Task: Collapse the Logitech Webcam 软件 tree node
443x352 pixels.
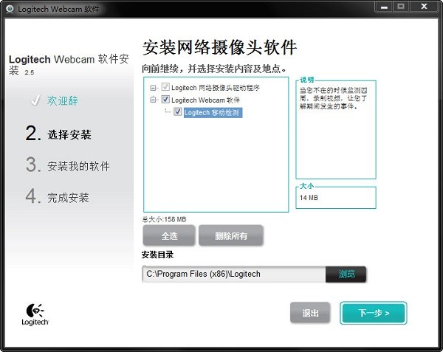Action: pos(153,100)
